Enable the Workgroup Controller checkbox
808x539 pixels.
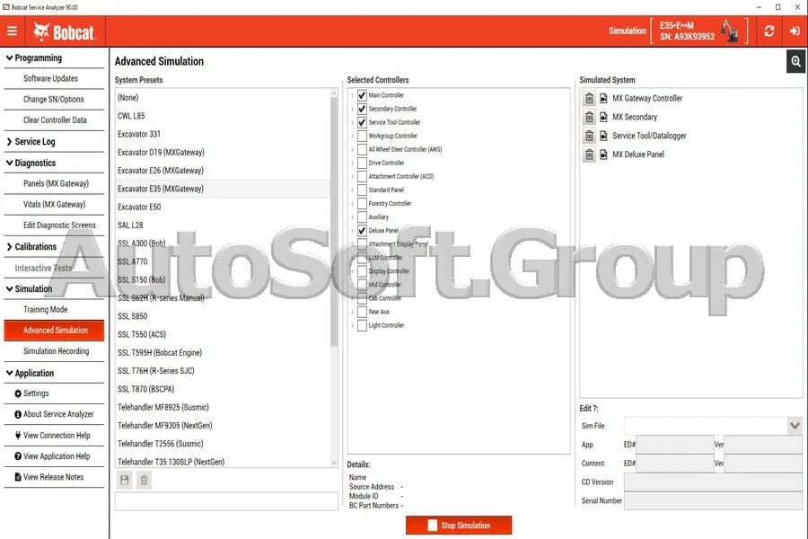coord(362,136)
